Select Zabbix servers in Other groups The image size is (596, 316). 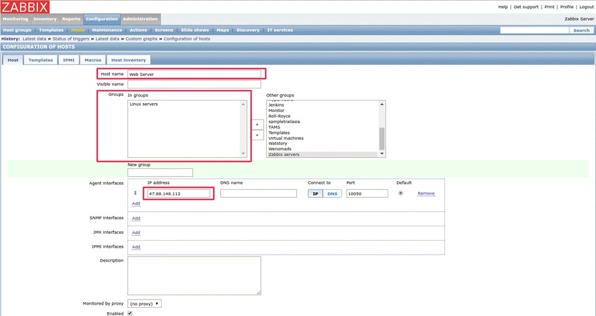point(284,154)
